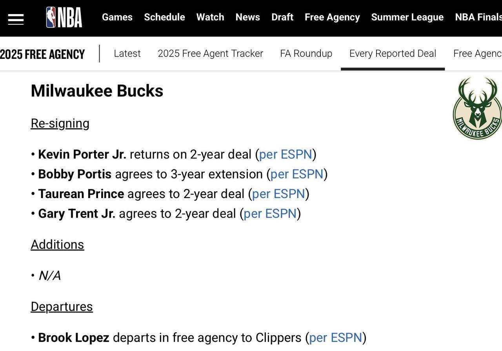
Task: Switch to the Latest tab
Action: 127,53
